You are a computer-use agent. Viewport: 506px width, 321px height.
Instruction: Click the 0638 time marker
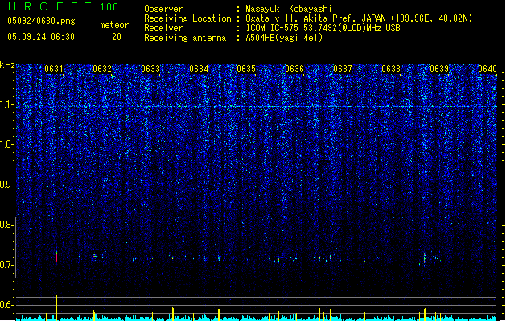point(391,69)
